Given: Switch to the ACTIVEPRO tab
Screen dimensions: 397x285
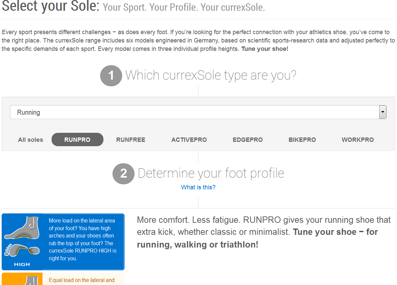Looking at the screenshot, I should pos(189,140).
